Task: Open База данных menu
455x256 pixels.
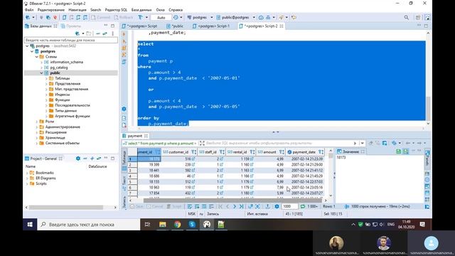Action: click(x=141, y=9)
